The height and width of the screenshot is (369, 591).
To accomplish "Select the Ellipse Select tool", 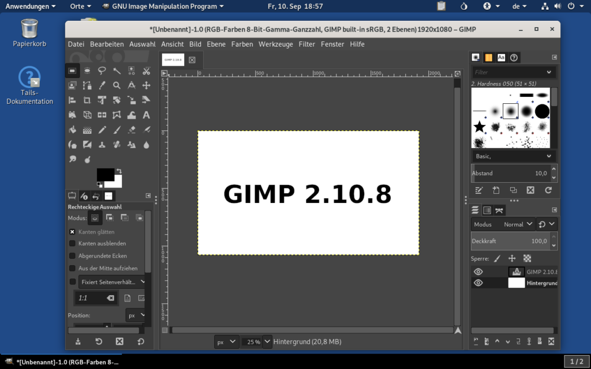I will tap(87, 70).
